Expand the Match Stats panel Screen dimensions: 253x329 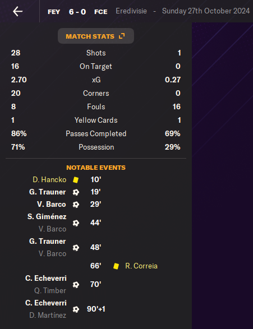point(96,36)
